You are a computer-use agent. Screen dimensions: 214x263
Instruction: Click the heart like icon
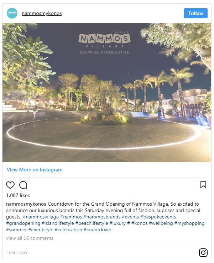click(x=10, y=185)
